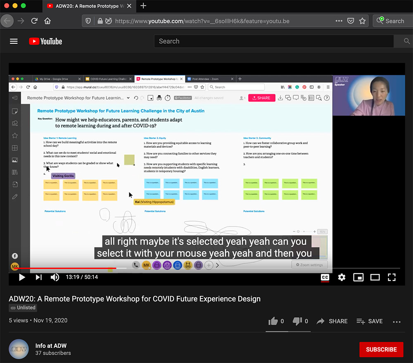Go forward in Firefox history

[21, 21]
